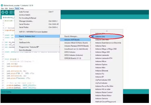This screenshot has width=151, height=105.
Task: Launch Serial Plotter from the menu
Action: pos(38,27)
